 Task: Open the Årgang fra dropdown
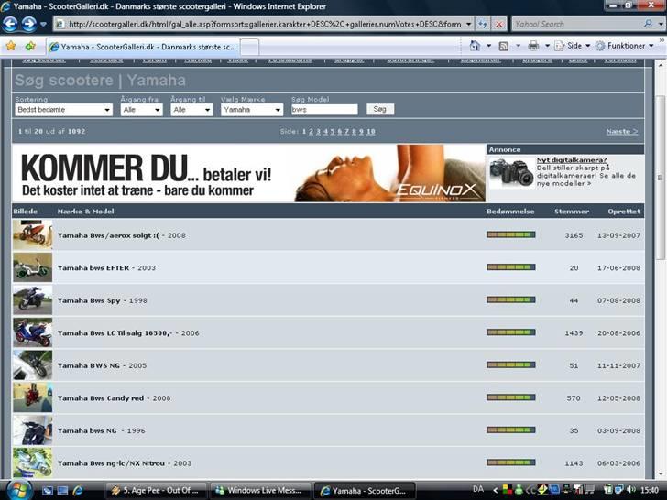[141, 109]
